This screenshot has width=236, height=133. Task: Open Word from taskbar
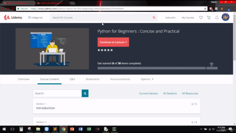[80, 129]
